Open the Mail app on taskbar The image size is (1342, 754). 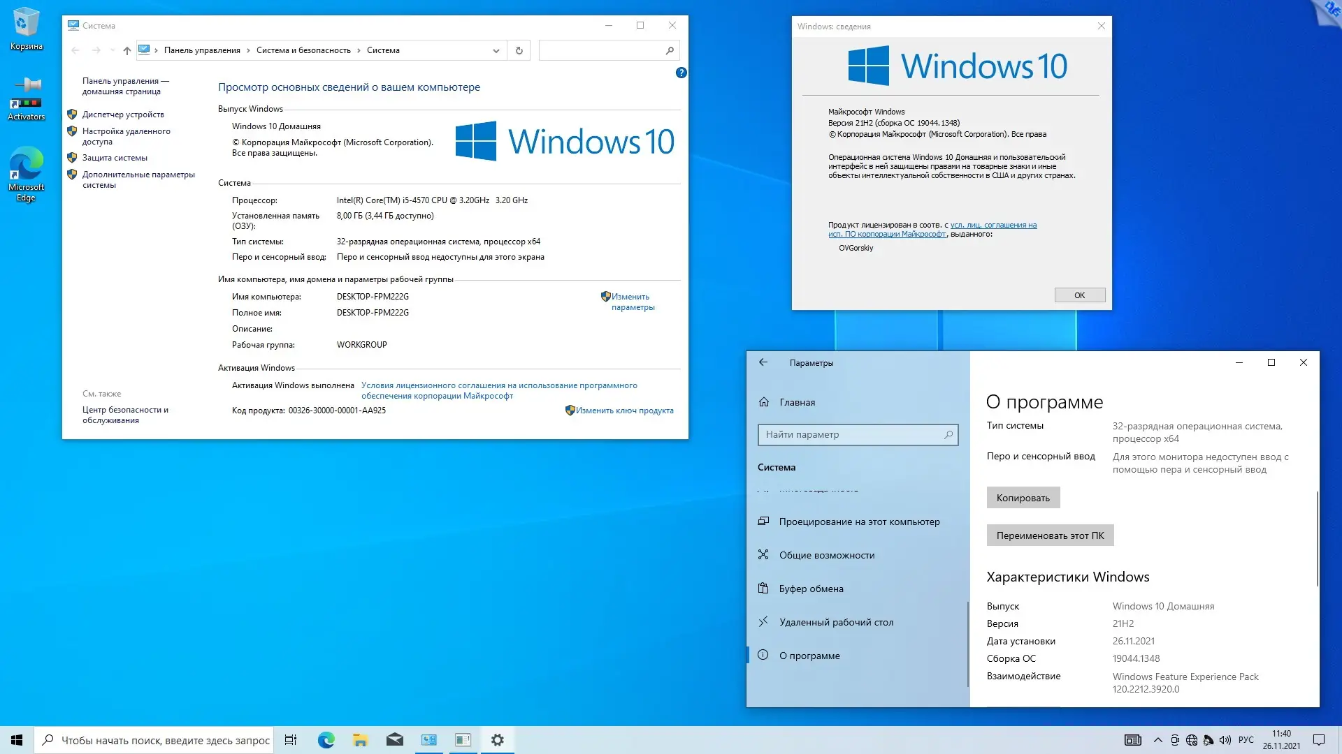pos(394,740)
